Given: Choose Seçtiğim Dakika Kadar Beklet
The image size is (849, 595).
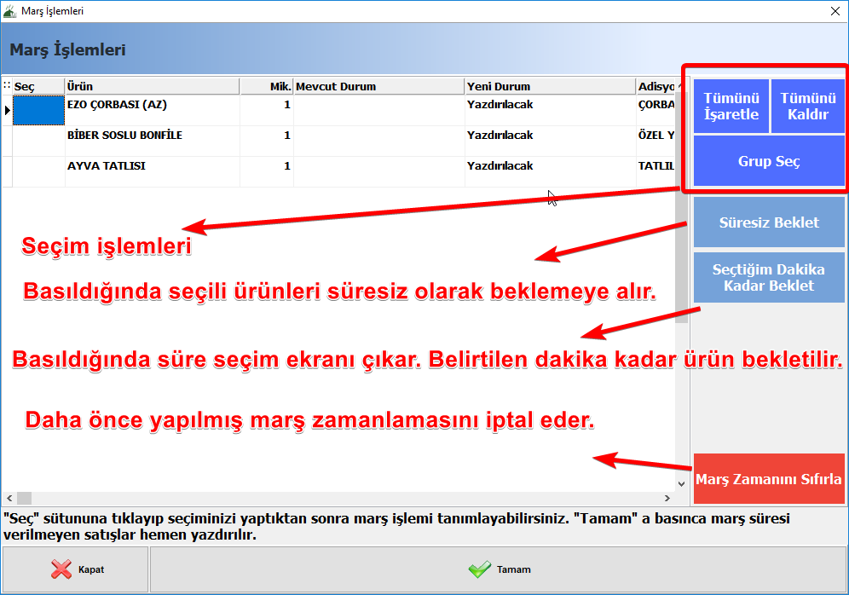Looking at the screenshot, I should coord(769,277).
